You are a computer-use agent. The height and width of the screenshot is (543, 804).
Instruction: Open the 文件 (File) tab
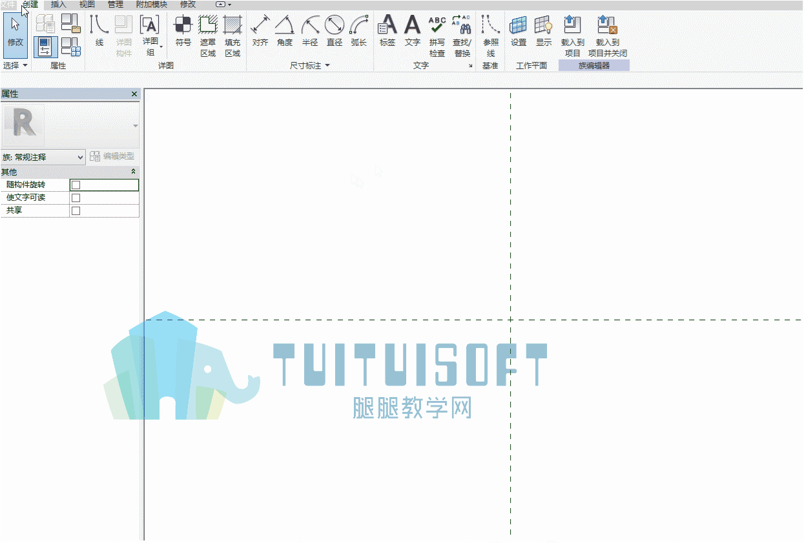(8, 5)
